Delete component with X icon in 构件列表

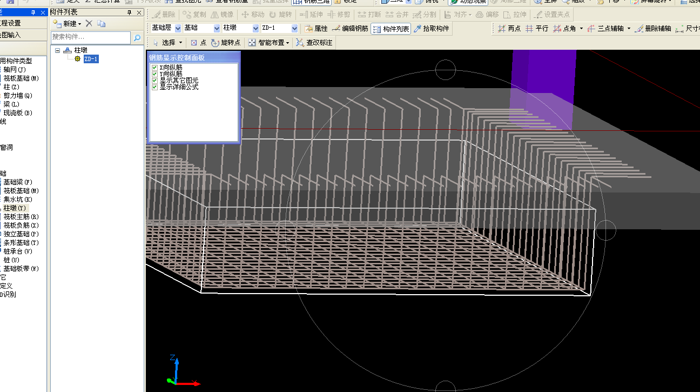coord(89,23)
